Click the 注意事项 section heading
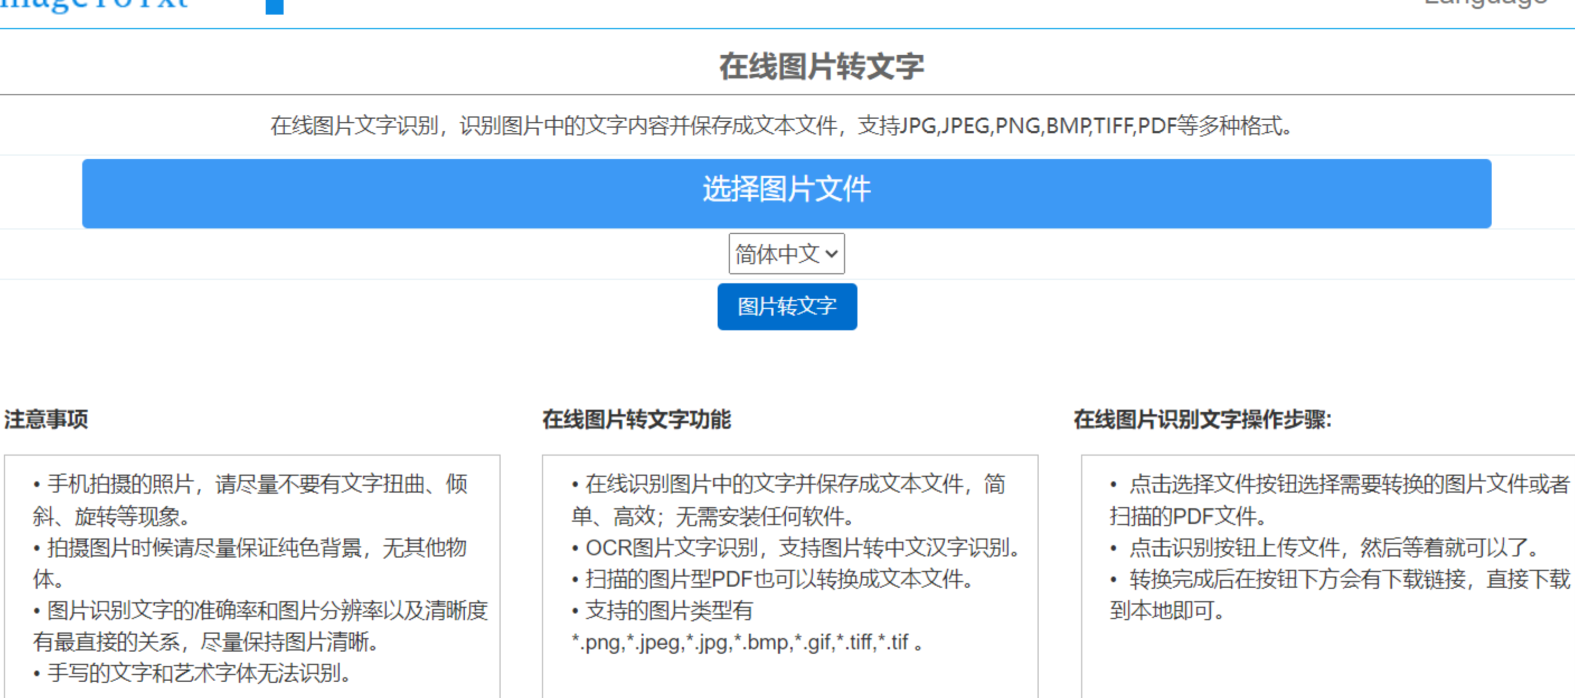1575x698 pixels. coord(46,419)
